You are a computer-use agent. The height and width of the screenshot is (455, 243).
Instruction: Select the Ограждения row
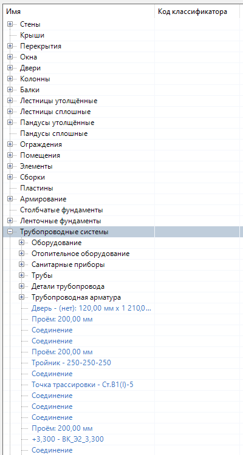pyautogui.click(x=41, y=144)
